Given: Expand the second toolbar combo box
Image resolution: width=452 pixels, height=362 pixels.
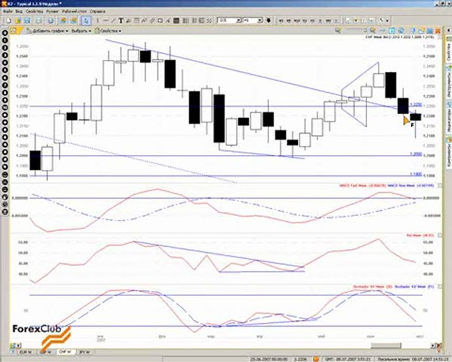Looking at the screenshot, I should [x=260, y=21].
